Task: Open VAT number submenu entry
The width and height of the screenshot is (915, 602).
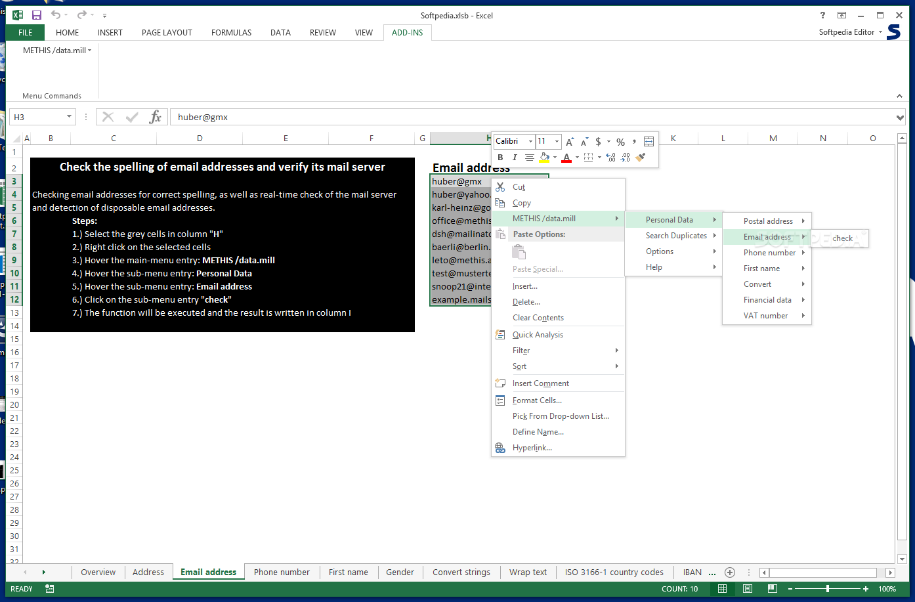Action: [x=767, y=316]
